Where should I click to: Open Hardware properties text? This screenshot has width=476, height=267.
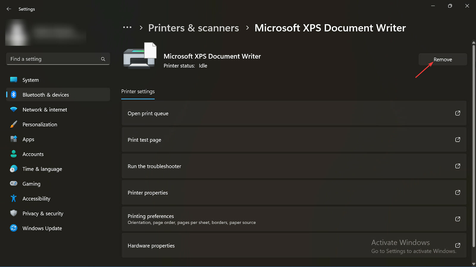[151, 246]
